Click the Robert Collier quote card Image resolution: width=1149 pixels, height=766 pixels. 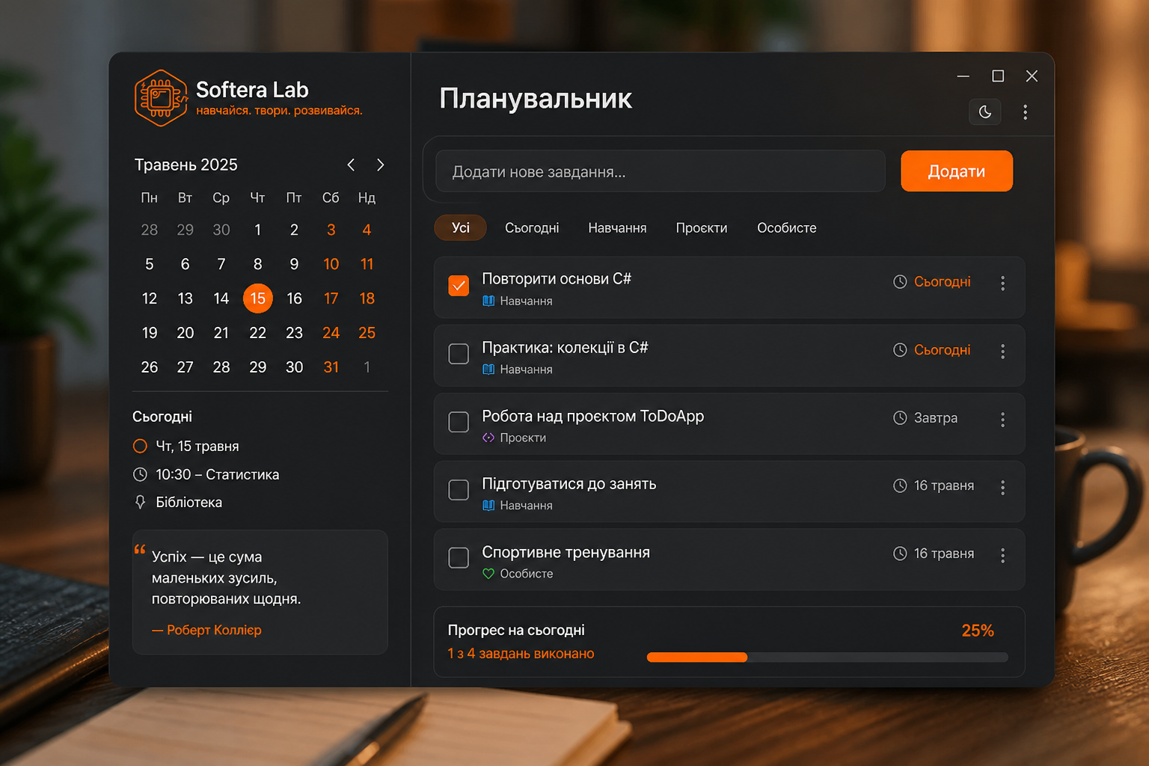tap(260, 592)
